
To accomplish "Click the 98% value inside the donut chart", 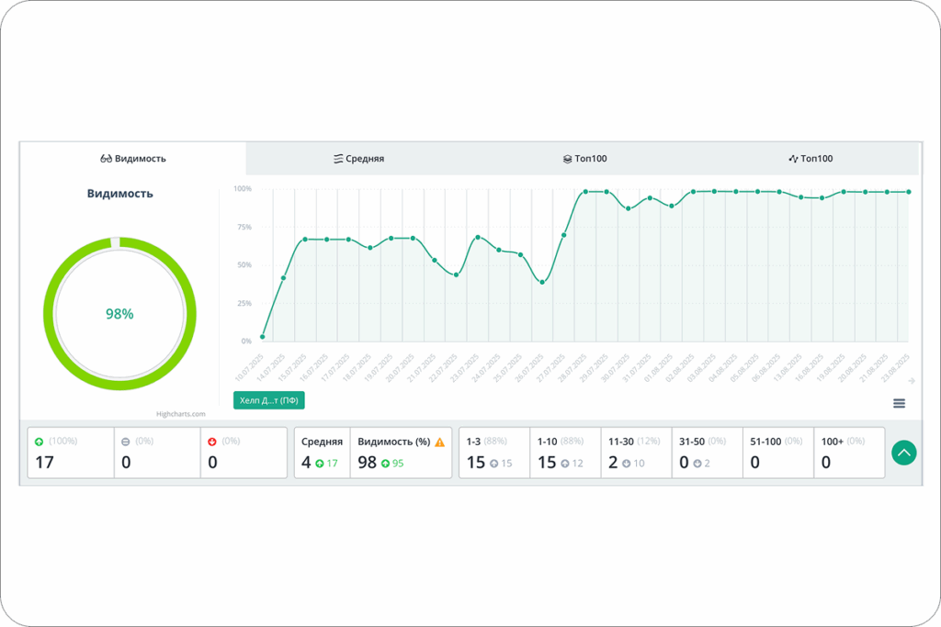I will [x=119, y=314].
